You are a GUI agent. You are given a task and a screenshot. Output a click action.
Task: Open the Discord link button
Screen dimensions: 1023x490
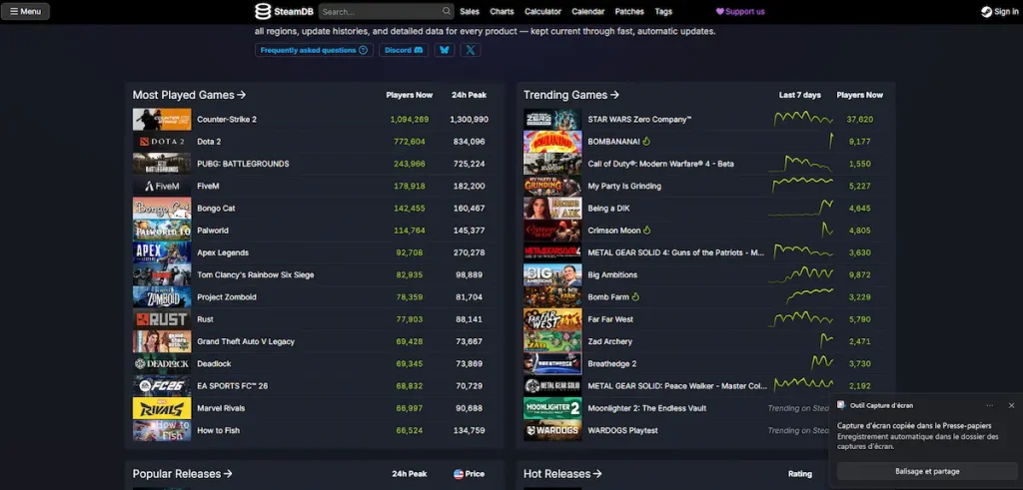pos(404,50)
